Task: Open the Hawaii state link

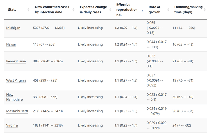Action: [x=11, y=45]
